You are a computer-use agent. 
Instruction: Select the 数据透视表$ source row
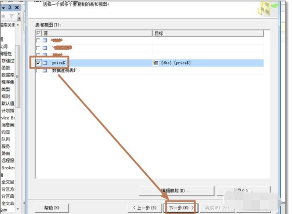149,71
